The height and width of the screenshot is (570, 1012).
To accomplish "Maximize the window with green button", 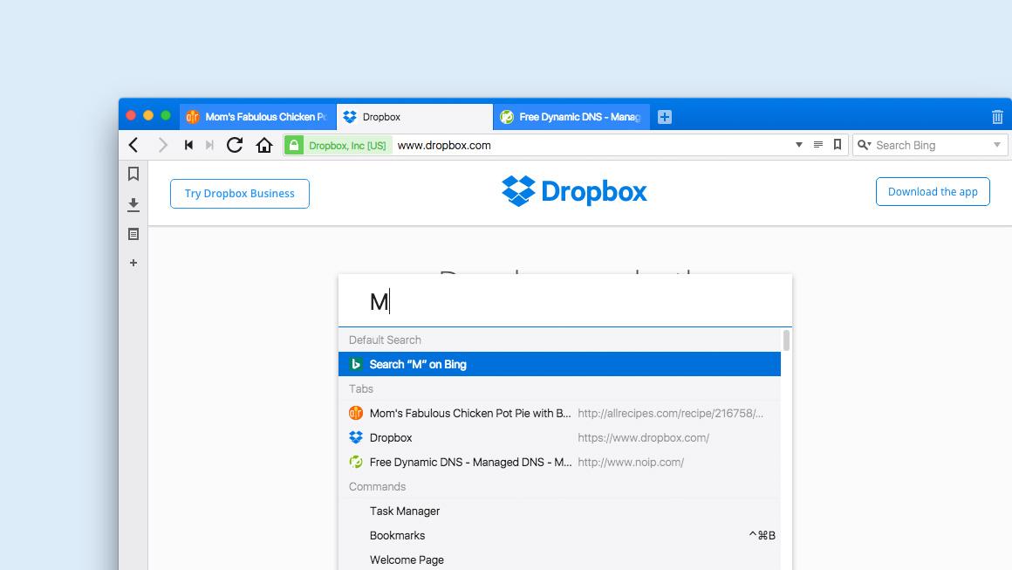I will (166, 115).
